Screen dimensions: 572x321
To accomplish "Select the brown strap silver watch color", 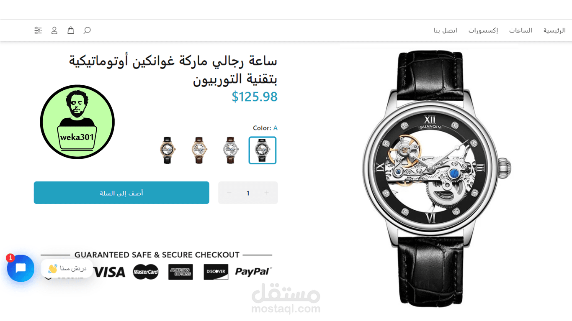I will click(x=231, y=150).
